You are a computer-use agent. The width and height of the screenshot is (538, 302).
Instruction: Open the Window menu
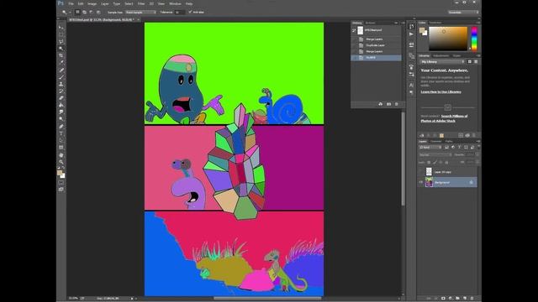175,3
